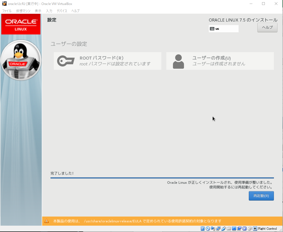Open the network adapter status icon

pos(218,229)
